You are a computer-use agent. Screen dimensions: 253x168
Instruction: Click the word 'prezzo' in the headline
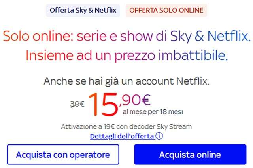[135, 56]
